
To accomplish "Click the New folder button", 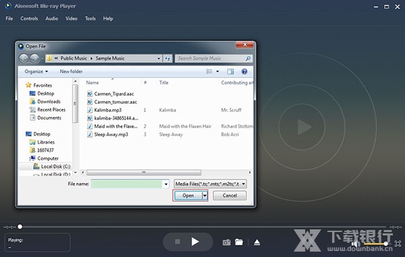I will [x=71, y=72].
